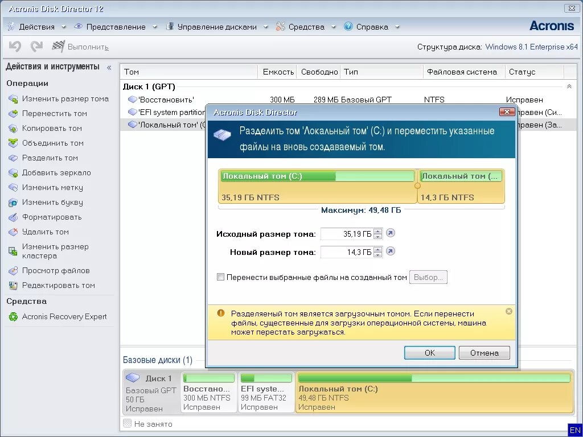Screen dimensions: 583x437
Task: Click Отмена to cancel the dialog
Action: tap(484, 353)
